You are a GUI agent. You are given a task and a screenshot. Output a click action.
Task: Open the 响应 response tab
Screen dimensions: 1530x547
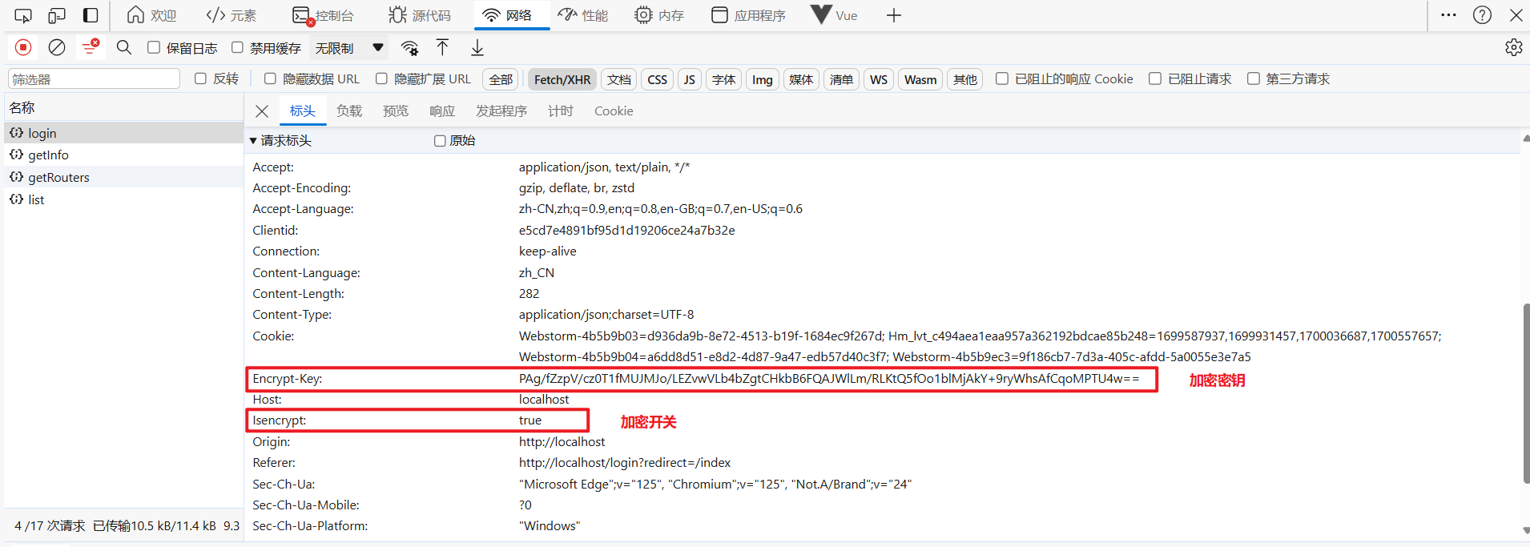[442, 111]
